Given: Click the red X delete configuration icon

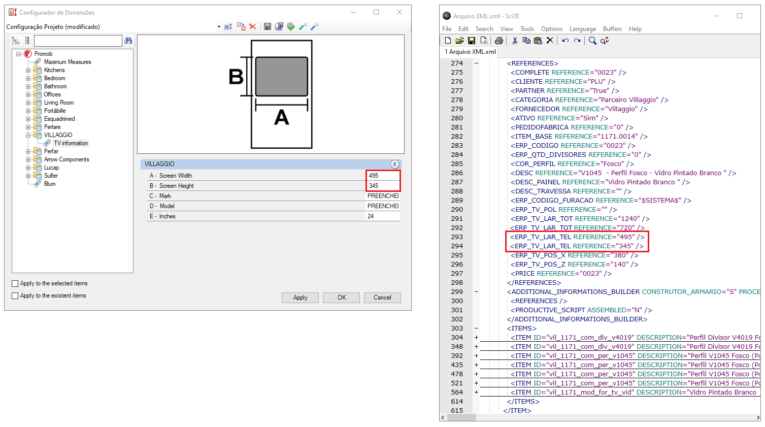Looking at the screenshot, I should click(x=253, y=26).
